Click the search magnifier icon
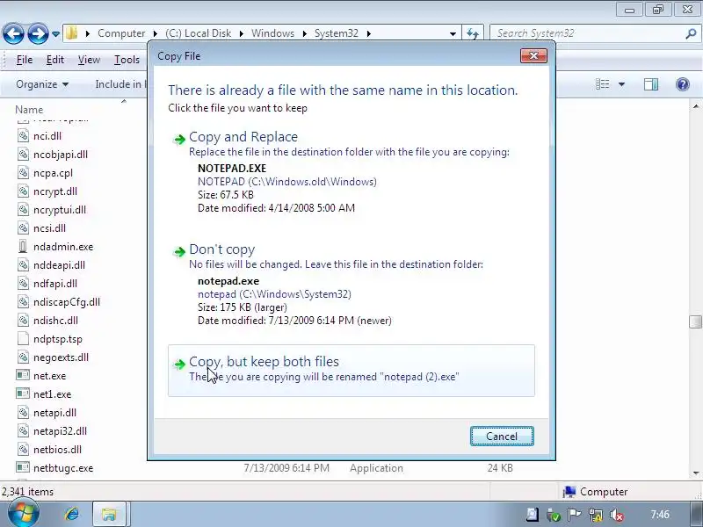This screenshot has width=703, height=527. [x=691, y=33]
